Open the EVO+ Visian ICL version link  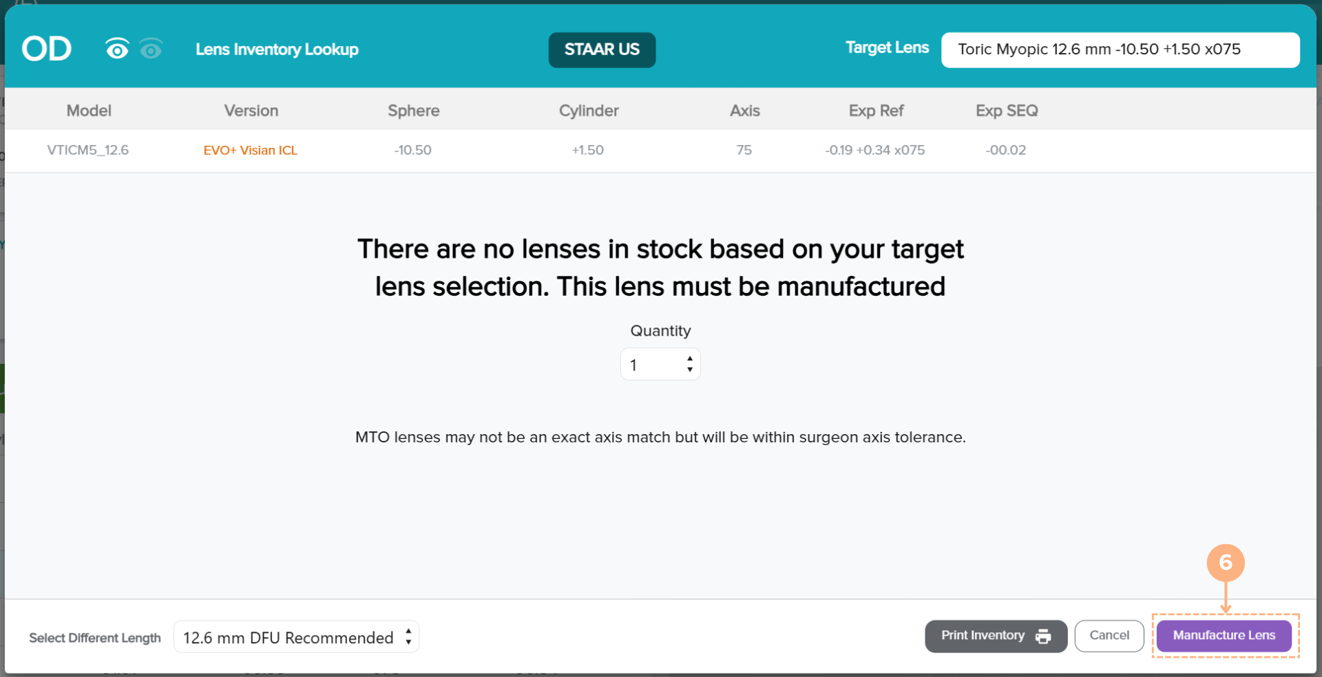click(x=251, y=151)
